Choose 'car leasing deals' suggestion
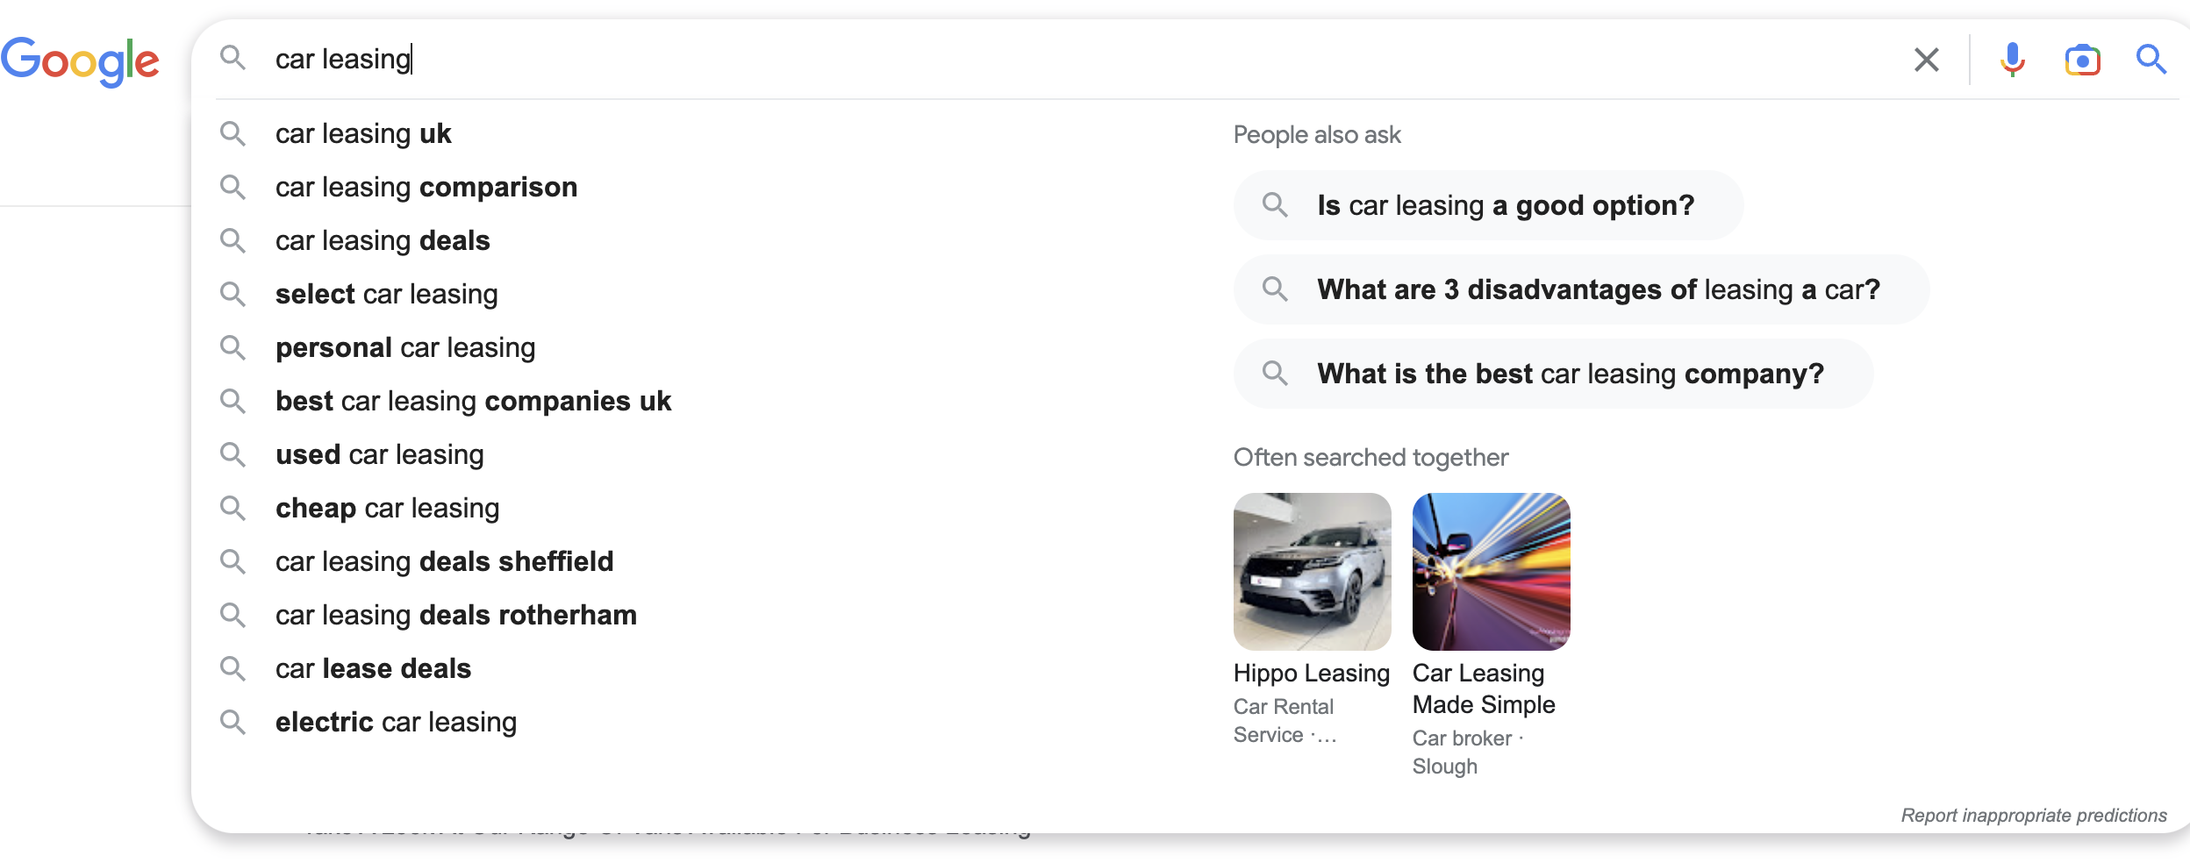Viewport: 2190px width, 863px height. tap(383, 240)
